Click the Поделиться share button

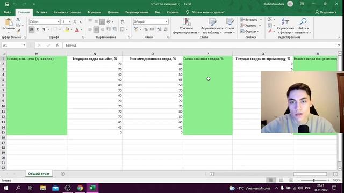326,12
